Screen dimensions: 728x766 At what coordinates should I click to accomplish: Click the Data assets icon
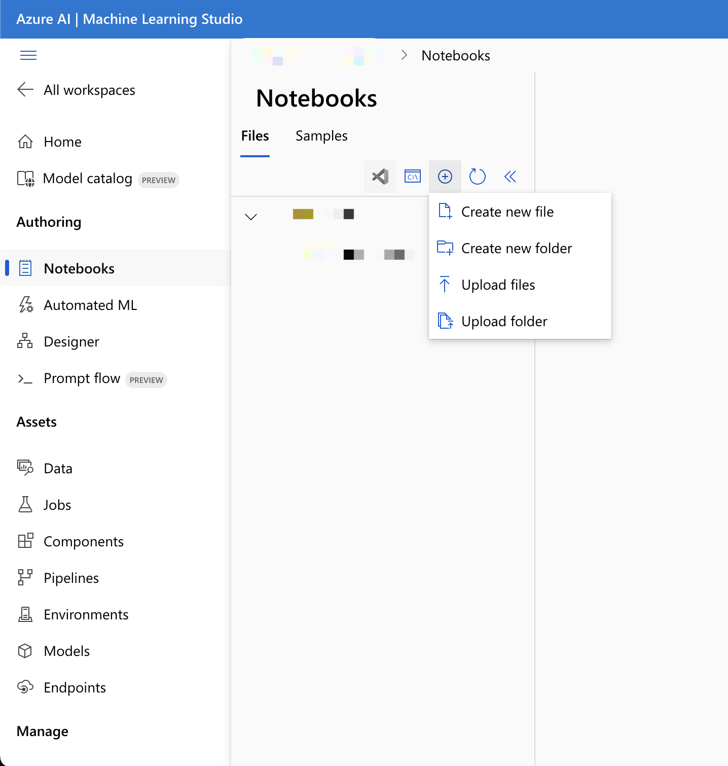(x=25, y=467)
